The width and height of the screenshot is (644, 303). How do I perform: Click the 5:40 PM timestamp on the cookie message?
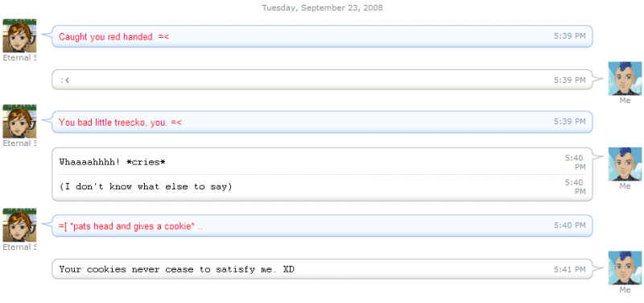(x=569, y=226)
